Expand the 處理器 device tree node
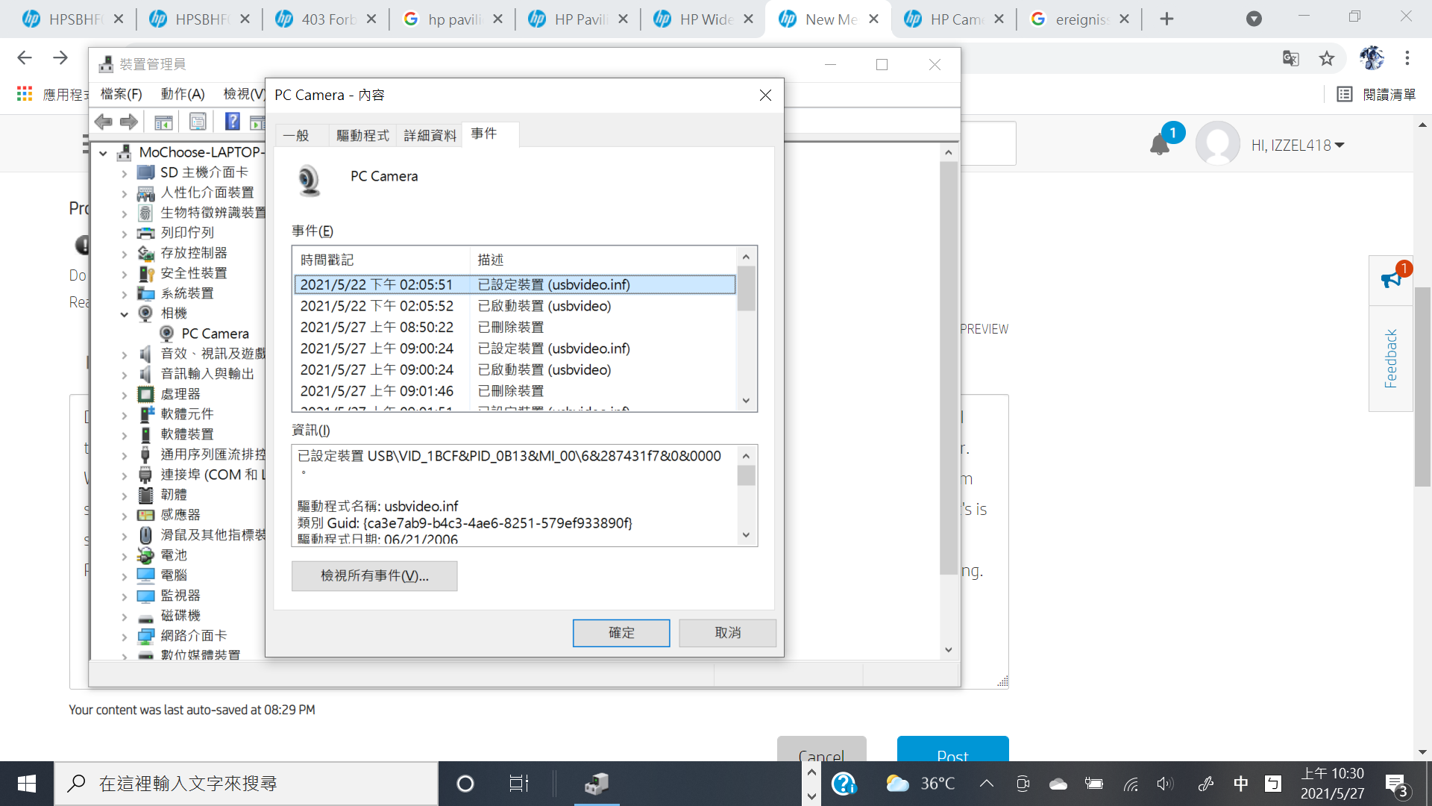 125,394
